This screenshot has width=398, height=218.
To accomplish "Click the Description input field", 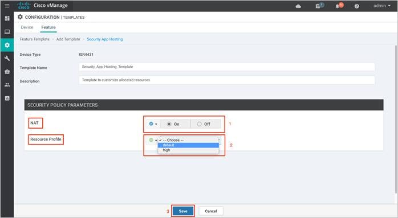I will point(227,80).
